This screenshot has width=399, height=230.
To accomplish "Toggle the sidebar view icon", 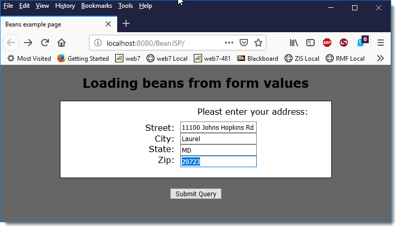I will (310, 43).
